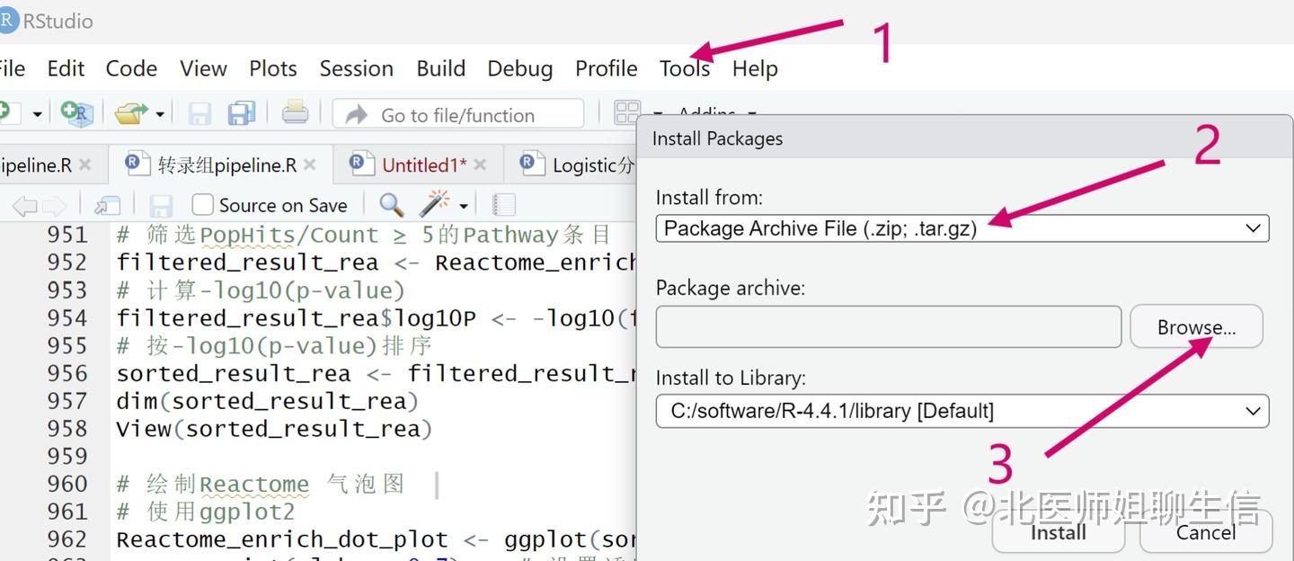The image size is (1294, 561).
Task: Click the Compile Report notebook icon
Action: coord(503,205)
